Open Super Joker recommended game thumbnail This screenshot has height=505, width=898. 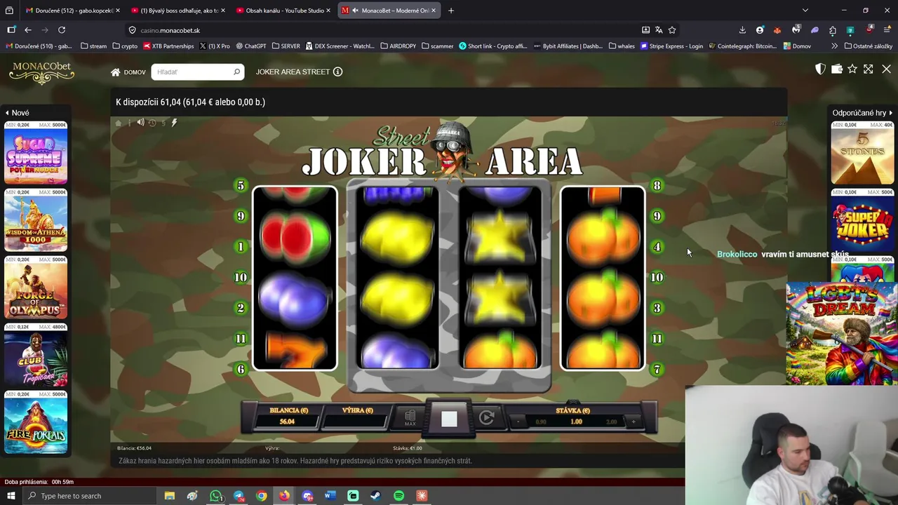click(x=862, y=220)
